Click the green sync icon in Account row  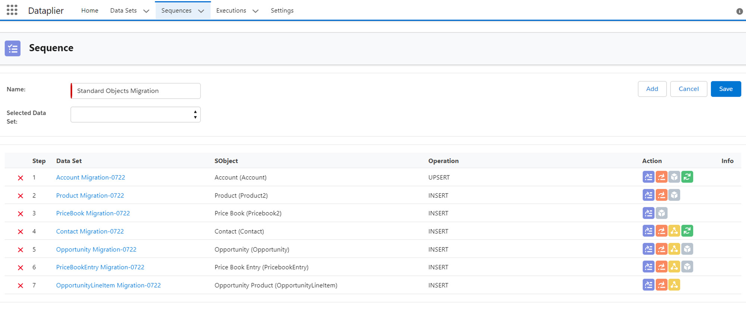pos(687,177)
